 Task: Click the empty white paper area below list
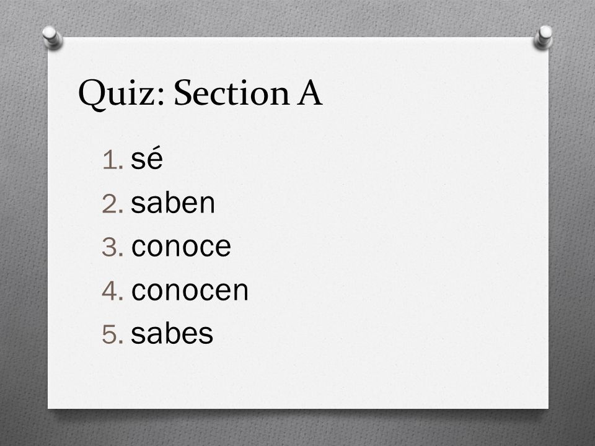pos(298,377)
